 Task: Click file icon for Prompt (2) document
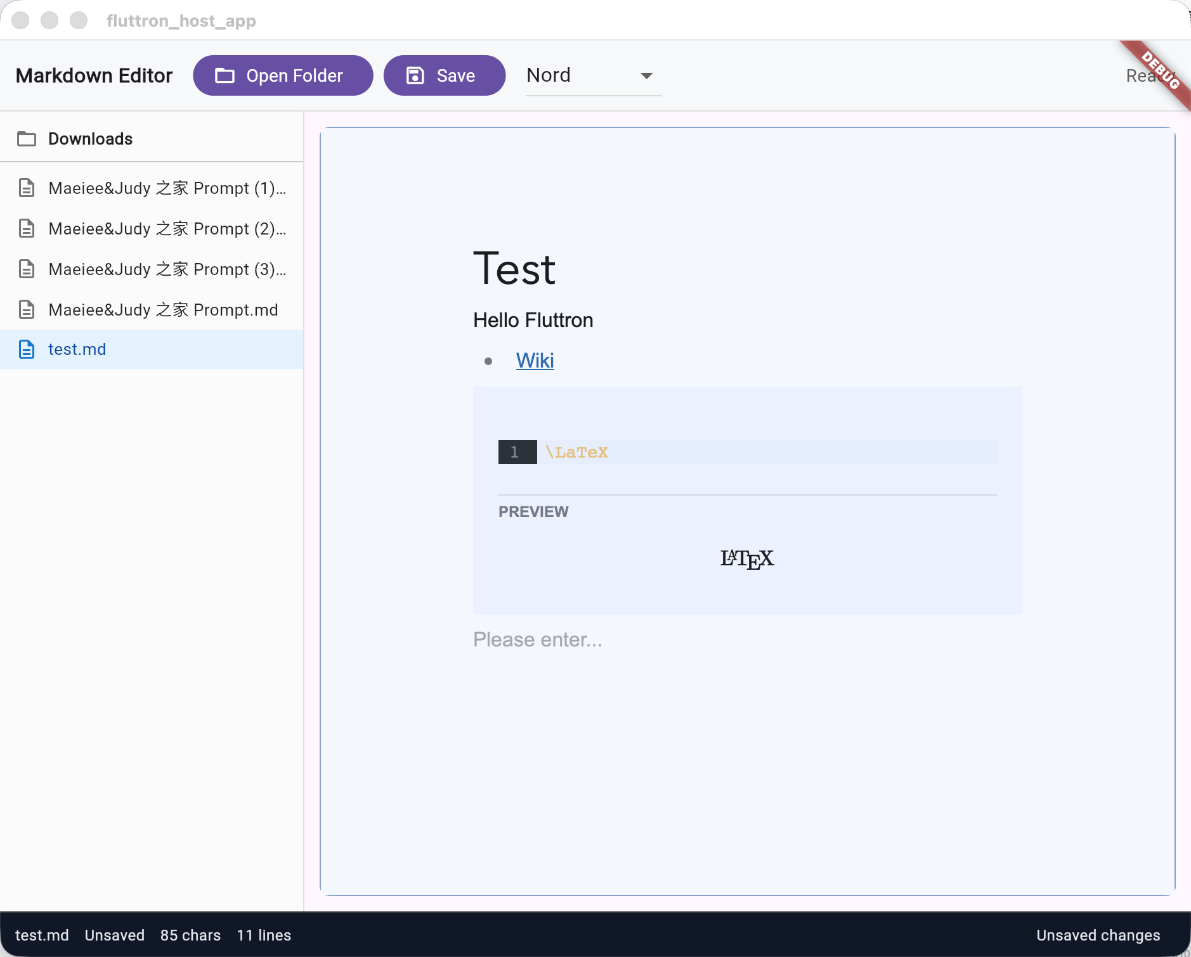click(x=27, y=229)
